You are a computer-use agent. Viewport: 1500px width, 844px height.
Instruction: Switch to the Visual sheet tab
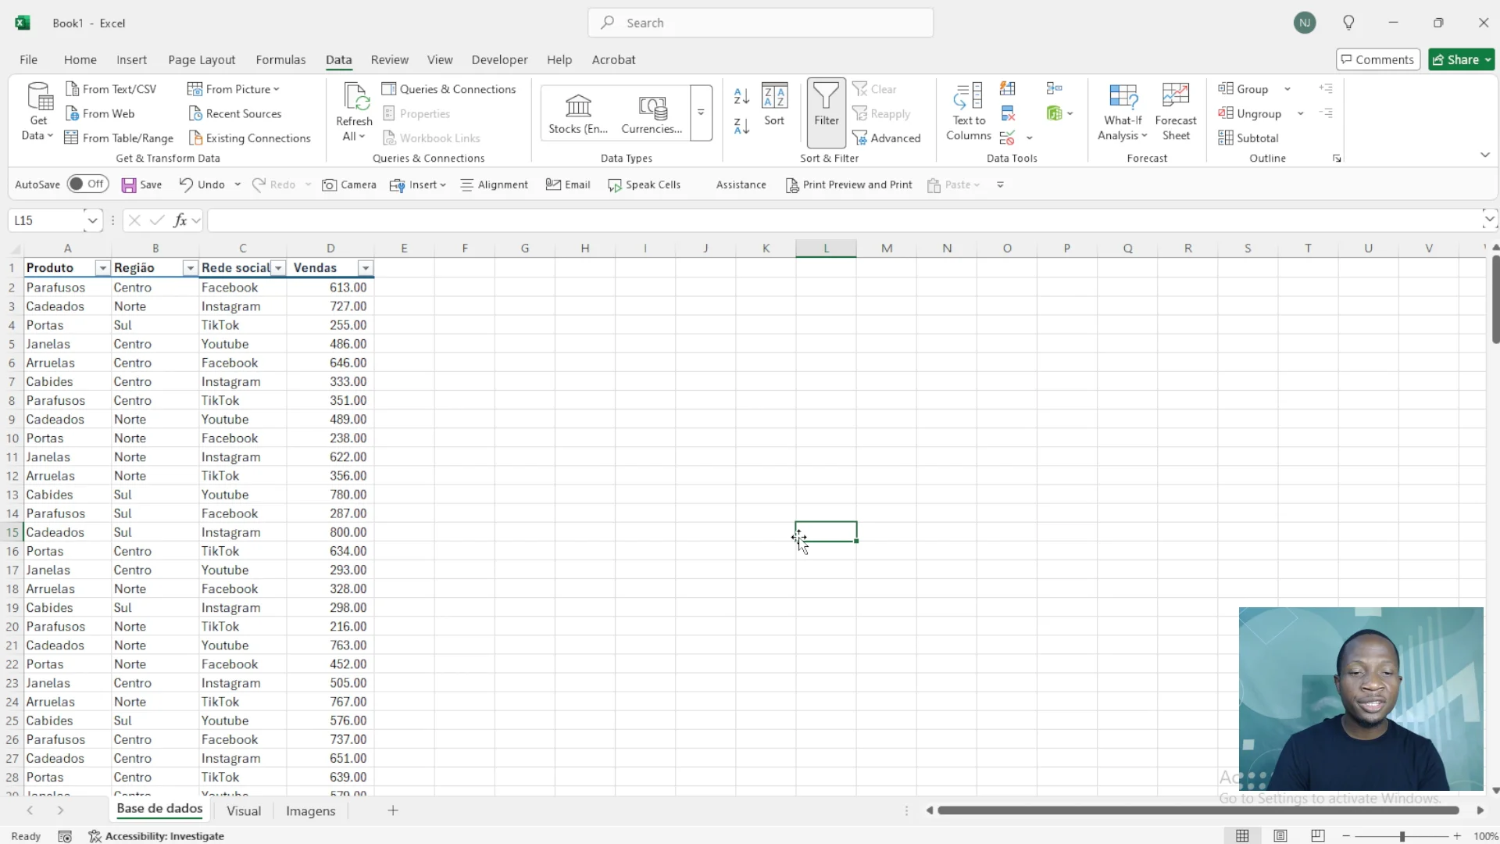[243, 811]
